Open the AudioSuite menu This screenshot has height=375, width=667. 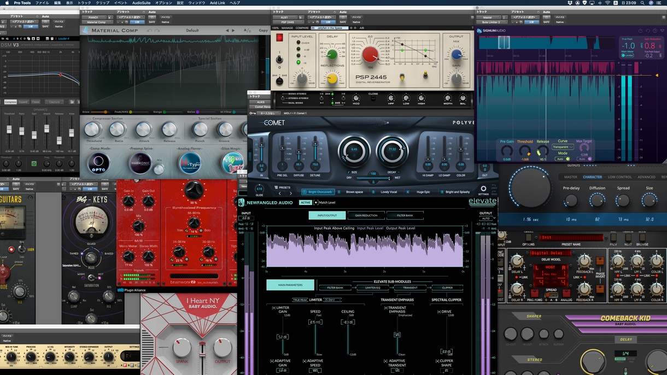[x=141, y=3]
